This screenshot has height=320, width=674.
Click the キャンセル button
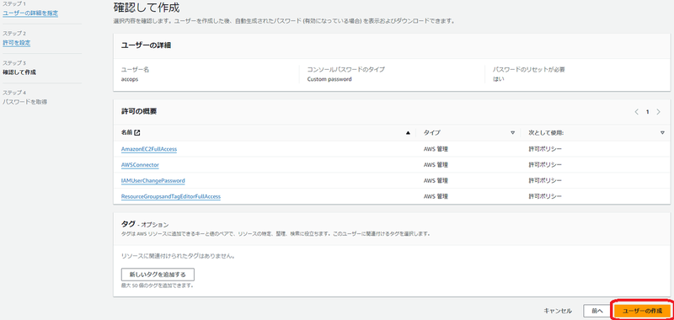point(558,311)
